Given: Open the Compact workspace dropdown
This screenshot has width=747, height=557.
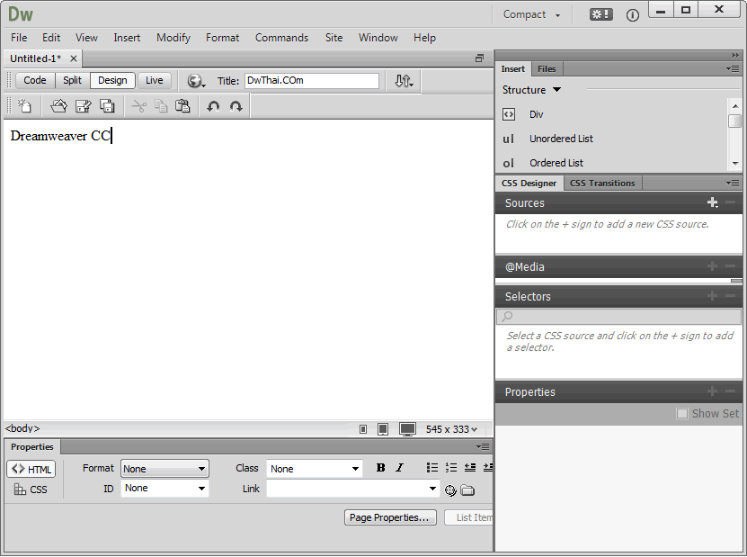Looking at the screenshot, I should point(531,14).
